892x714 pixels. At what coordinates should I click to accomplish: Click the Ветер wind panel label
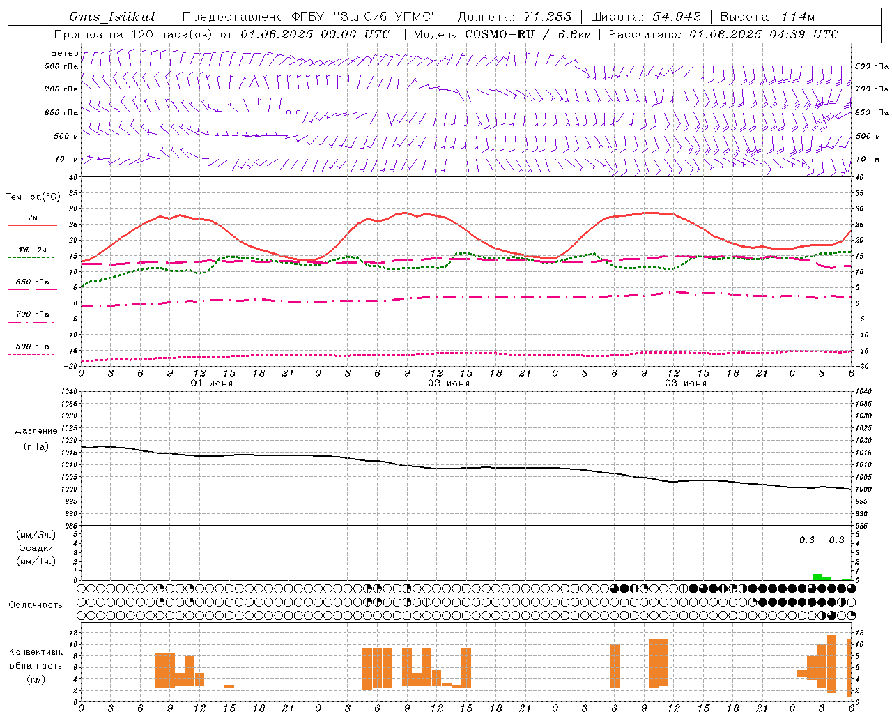pyautogui.click(x=64, y=53)
